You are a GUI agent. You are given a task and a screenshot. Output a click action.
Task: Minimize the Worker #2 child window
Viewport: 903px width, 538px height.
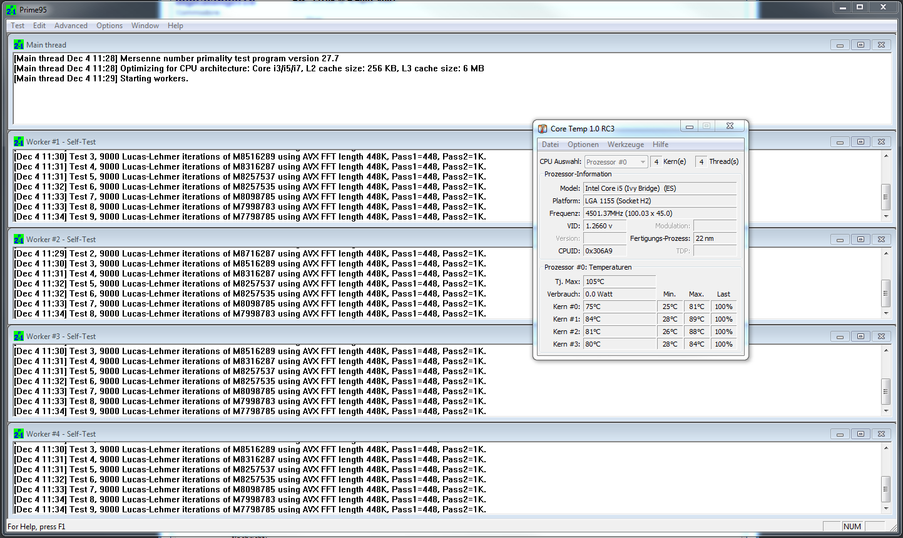coord(840,240)
